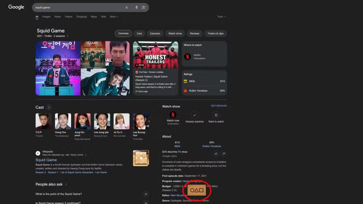Play the Honest Trailers video thumbnail
363x204 pixels.
coord(155,55)
